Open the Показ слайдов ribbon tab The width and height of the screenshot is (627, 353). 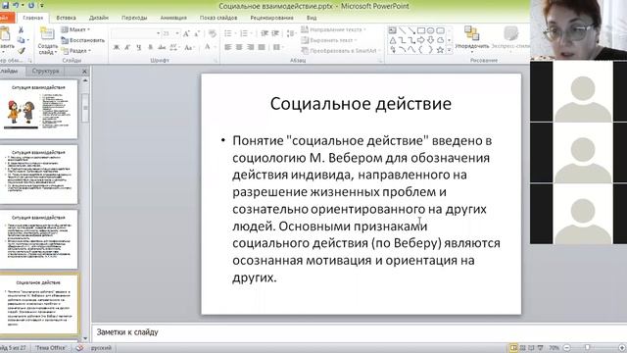tap(218, 18)
